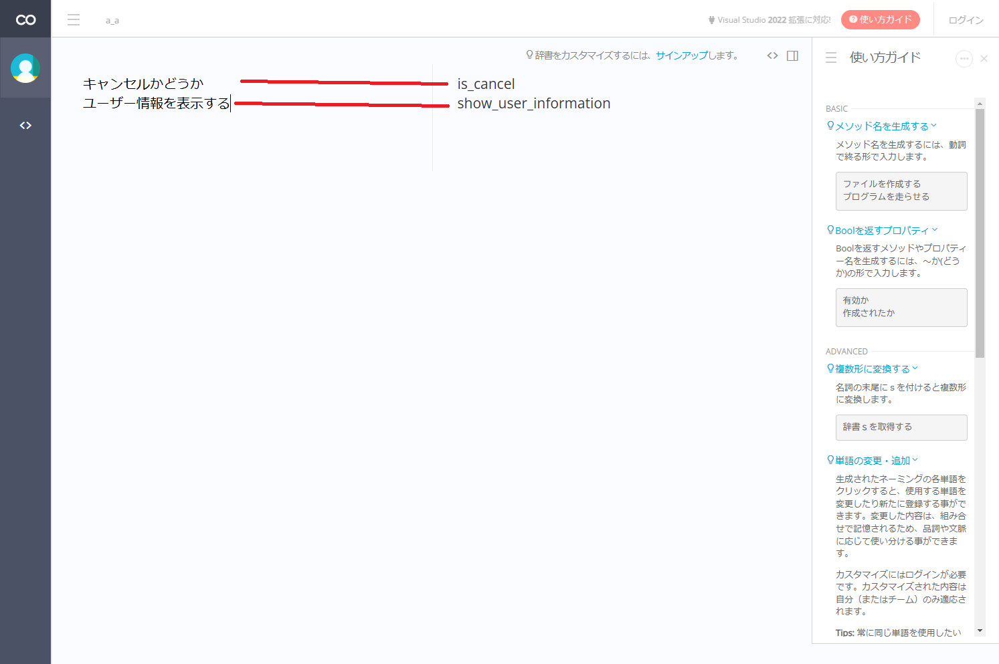The height and width of the screenshot is (664, 999).
Task: Click the ellipsis options circle in guide
Action: pyautogui.click(x=964, y=59)
